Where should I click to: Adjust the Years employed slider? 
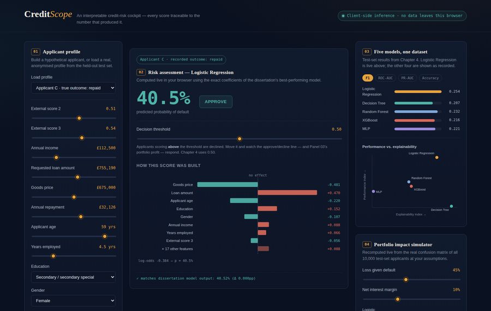(x=74, y=256)
